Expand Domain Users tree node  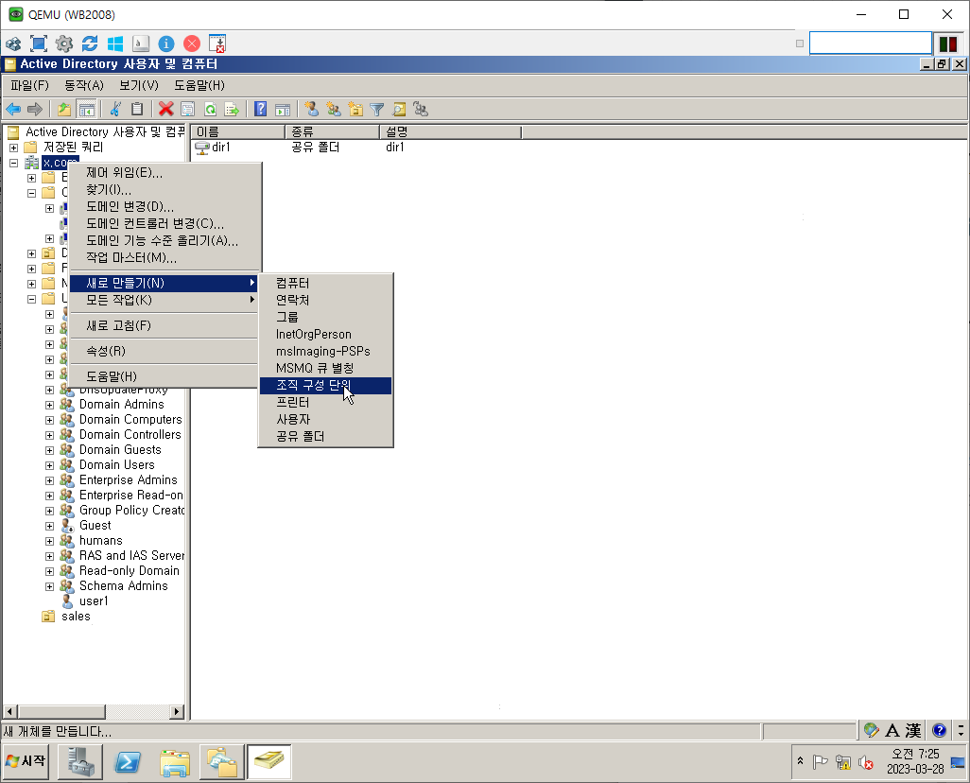[x=49, y=465]
